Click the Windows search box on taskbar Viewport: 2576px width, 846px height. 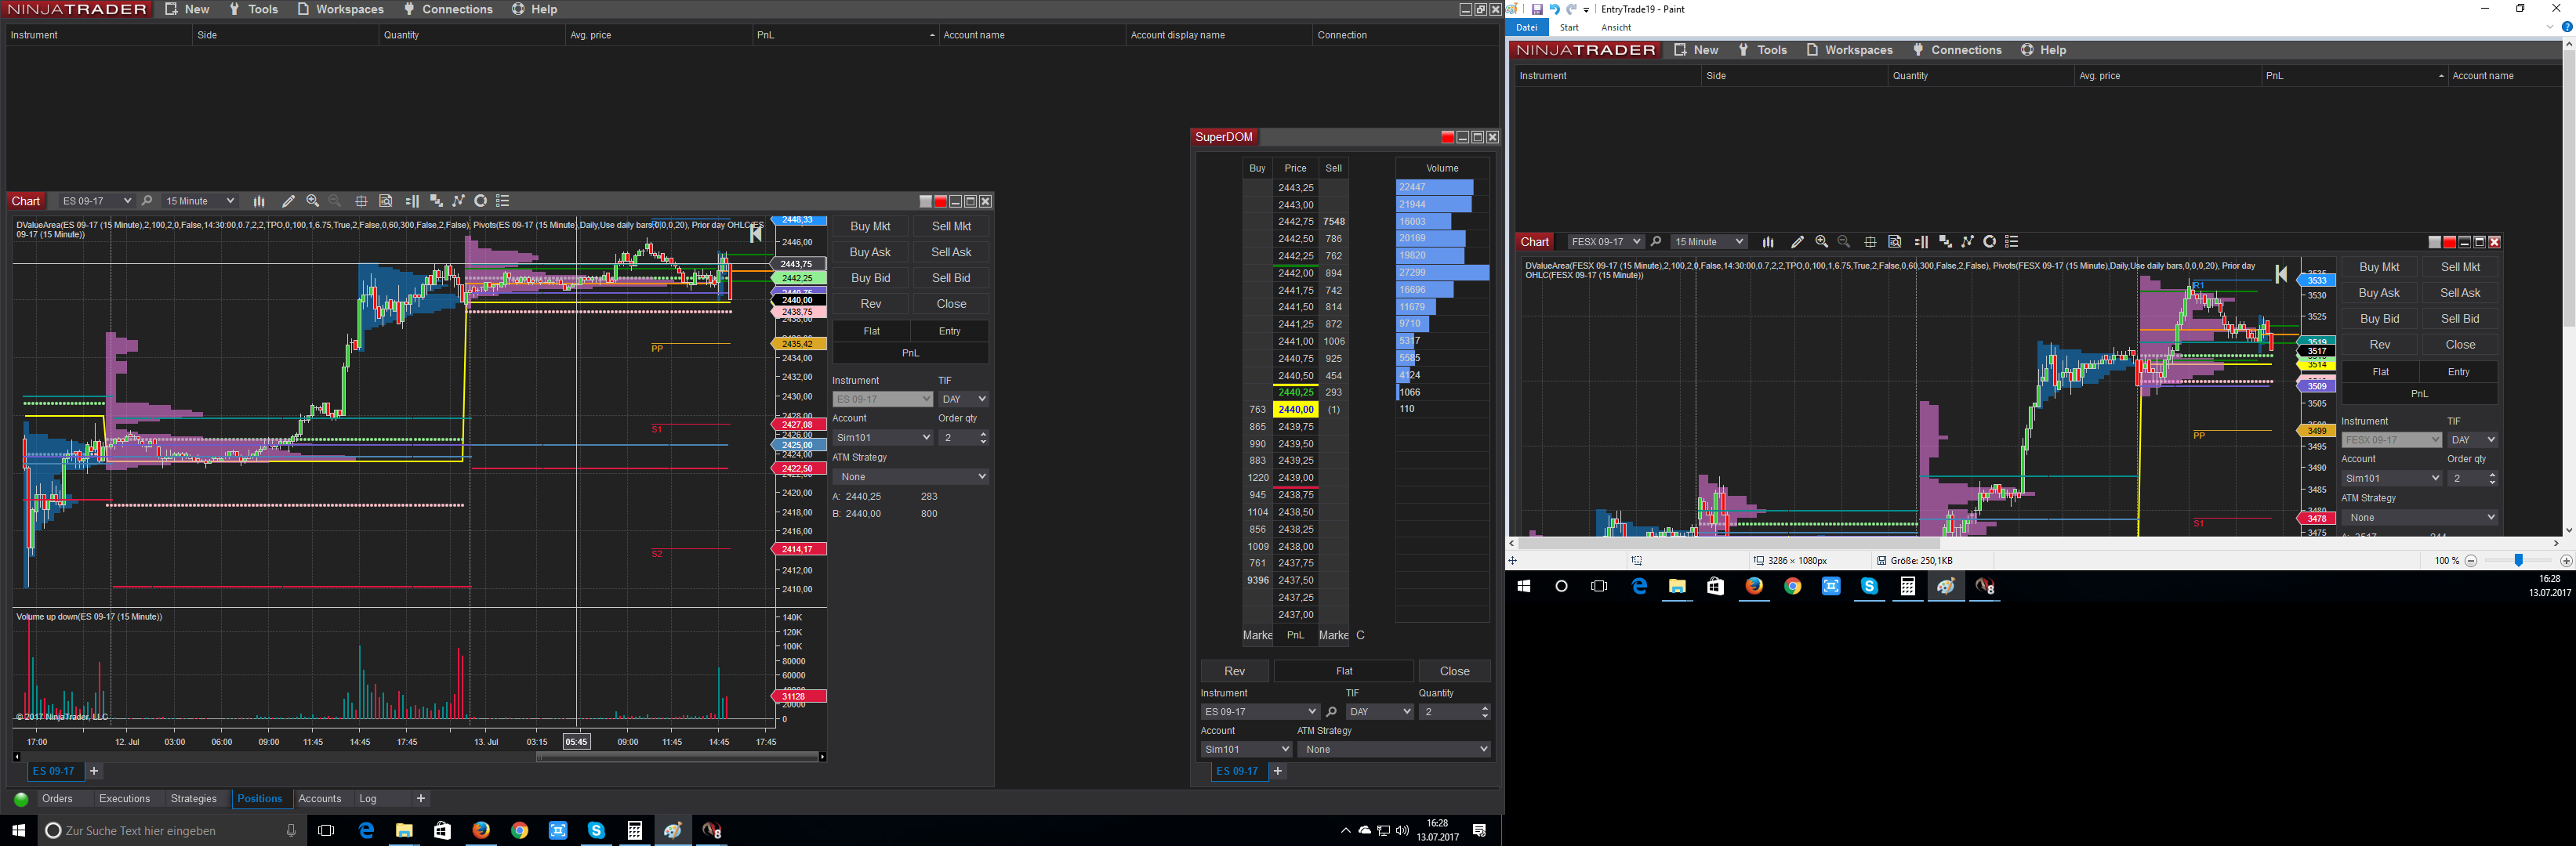171,830
